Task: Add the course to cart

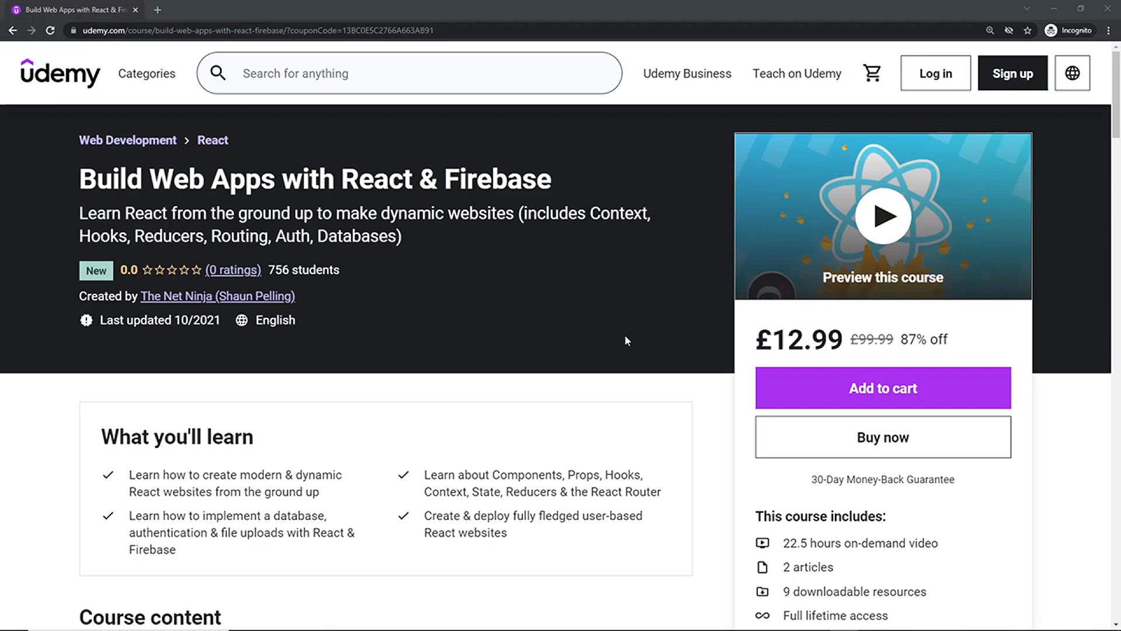Action: click(883, 388)
